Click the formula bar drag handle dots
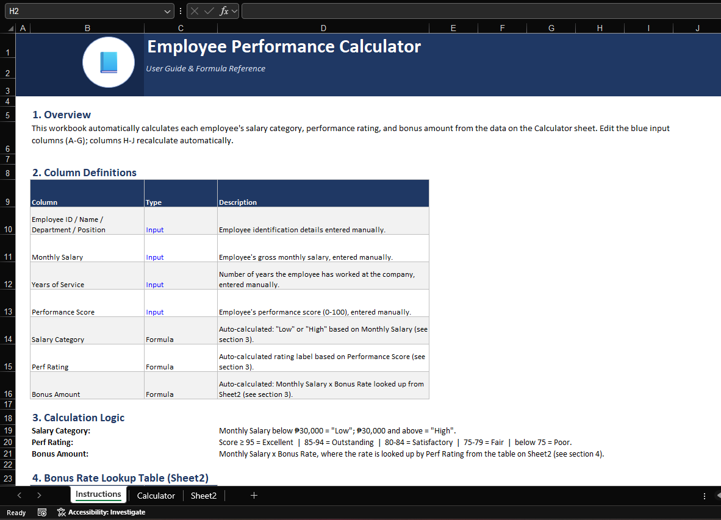The width and height of the screenshot is (721, 520). [x=181, y=11]
